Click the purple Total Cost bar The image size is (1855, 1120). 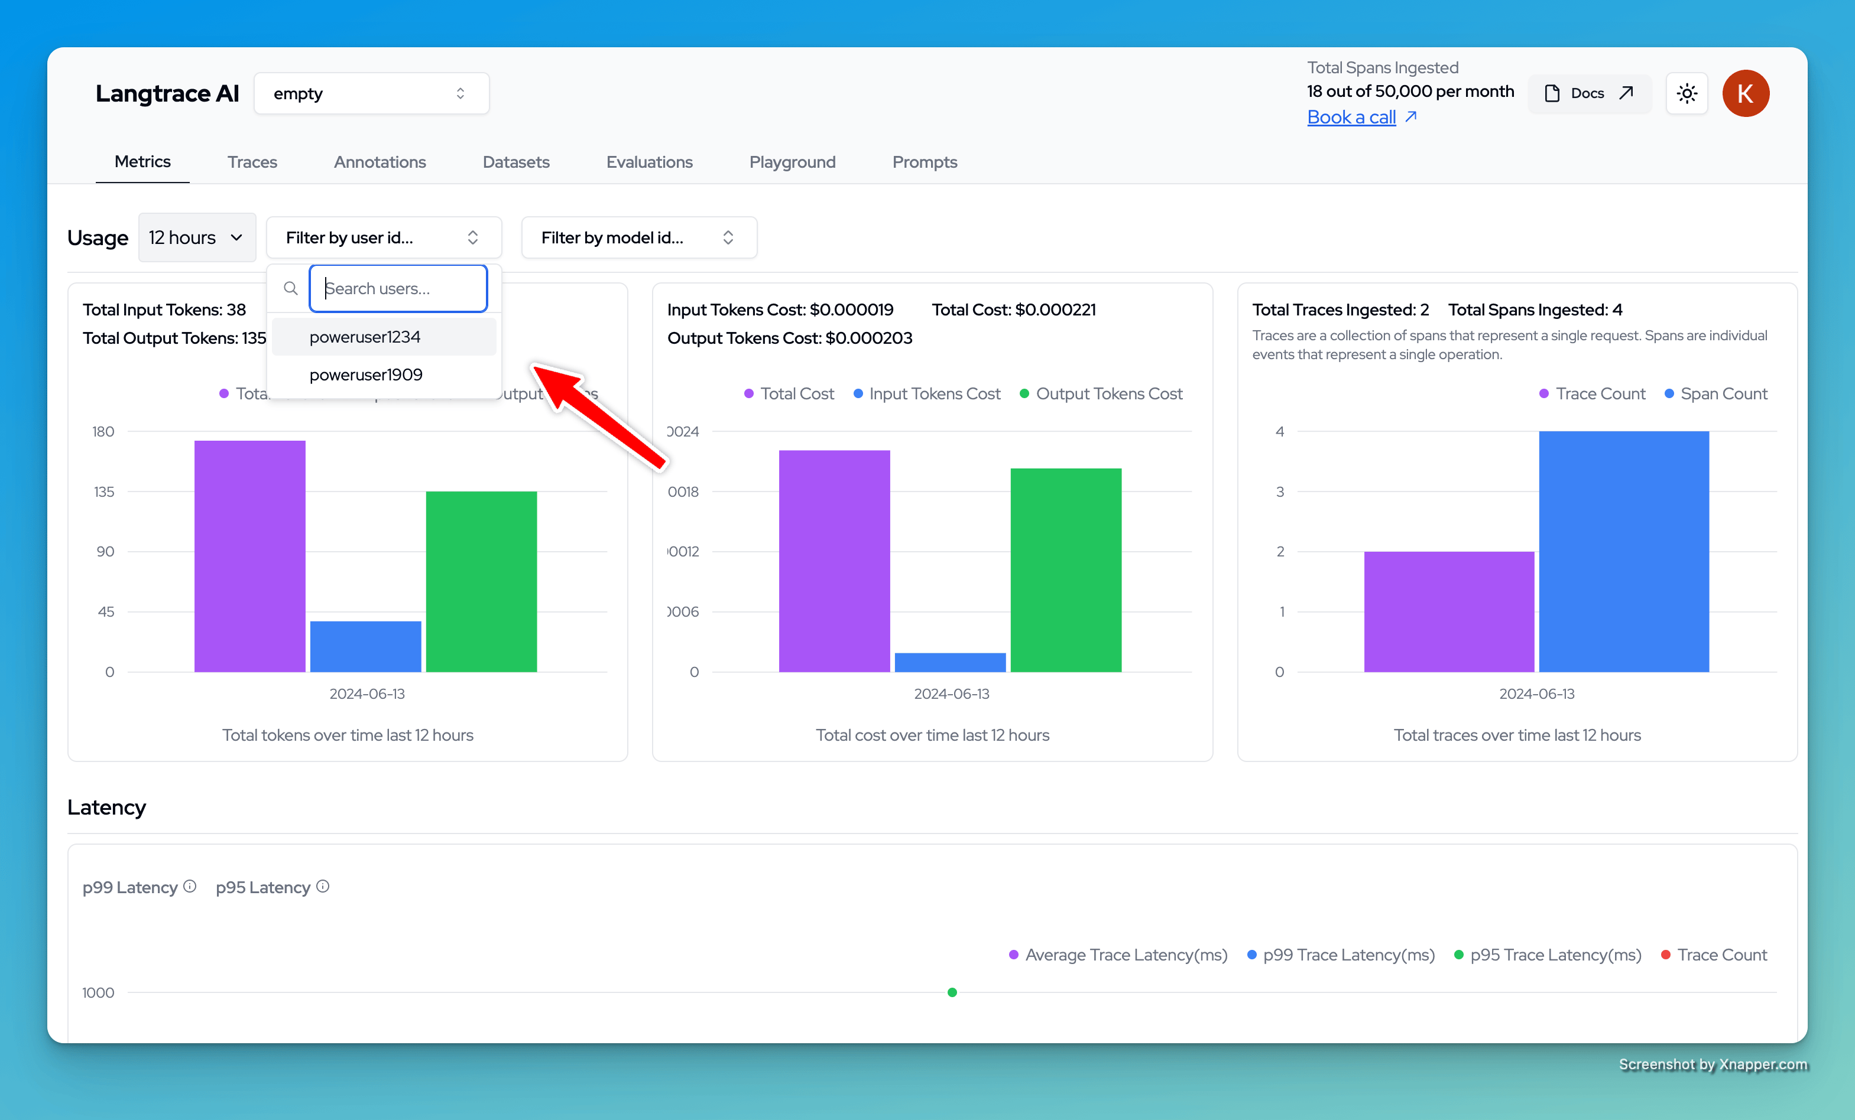[x=834, y=561]
